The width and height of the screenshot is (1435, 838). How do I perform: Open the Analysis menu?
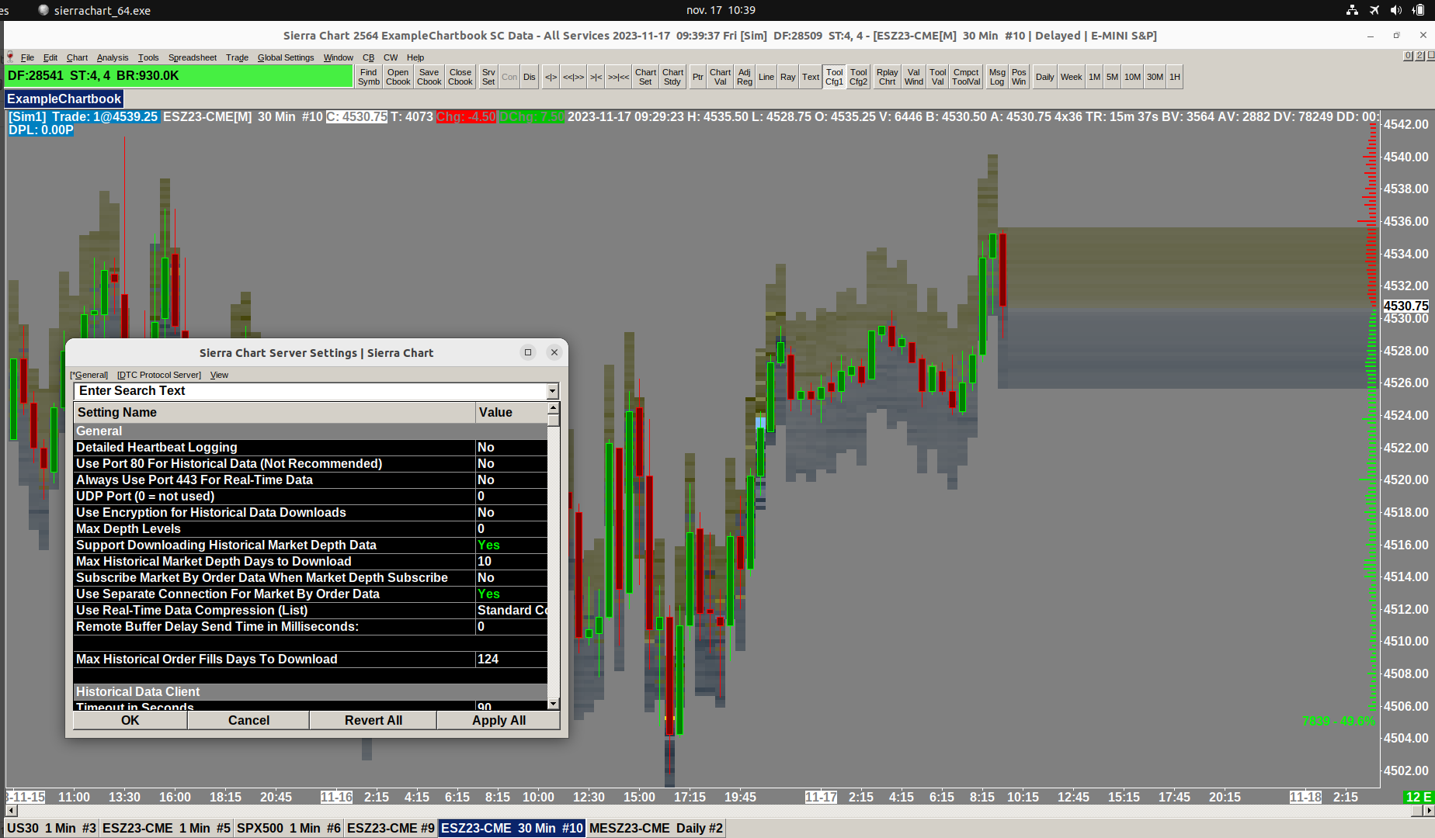113,57
